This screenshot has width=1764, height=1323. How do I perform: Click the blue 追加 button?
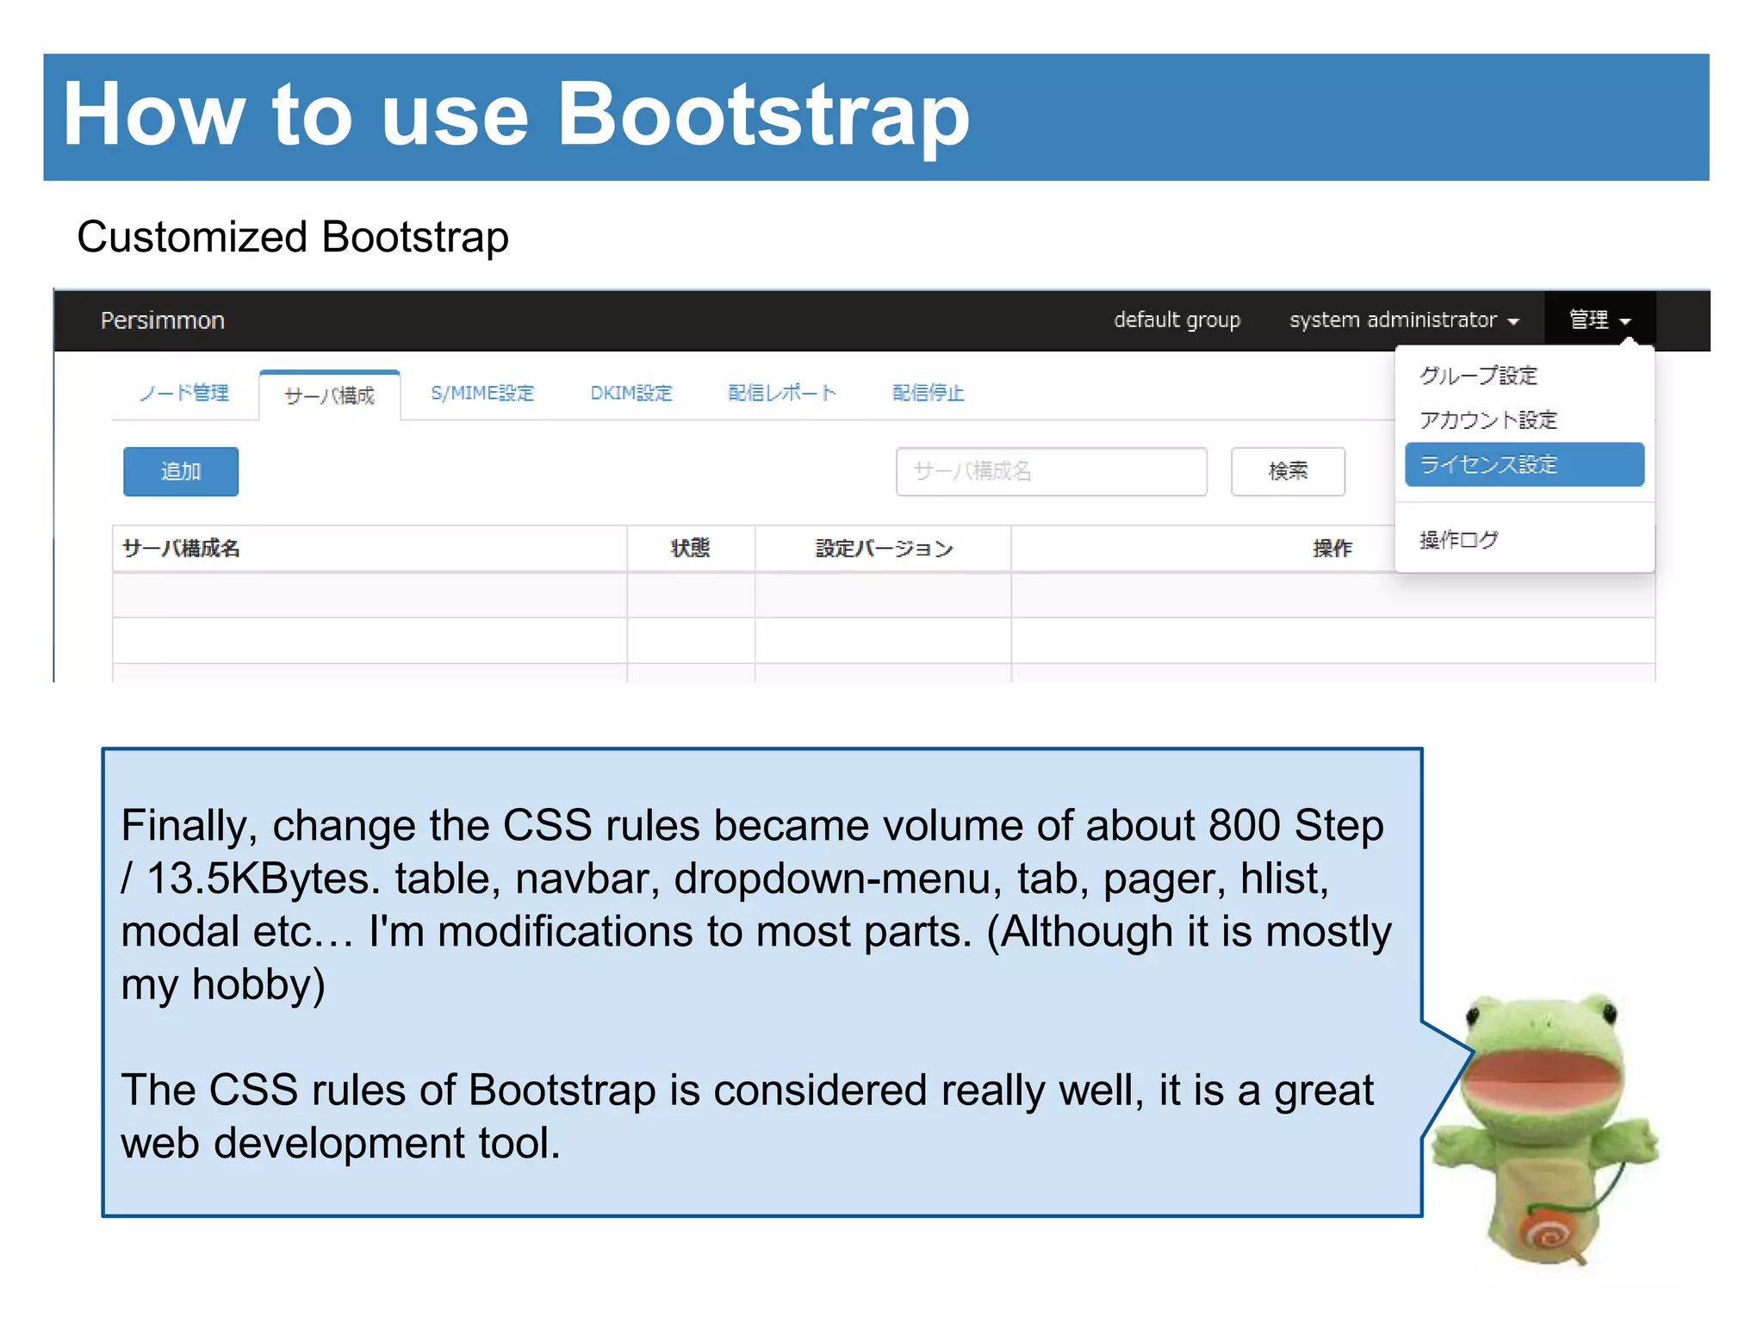181,471
